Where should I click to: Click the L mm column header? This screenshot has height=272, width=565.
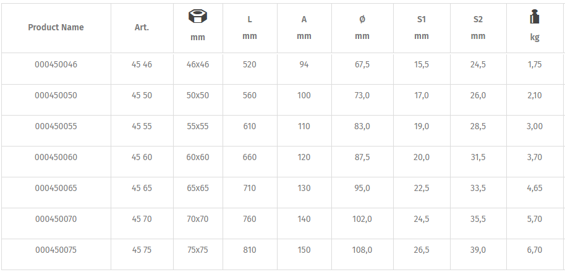[250, 27]
